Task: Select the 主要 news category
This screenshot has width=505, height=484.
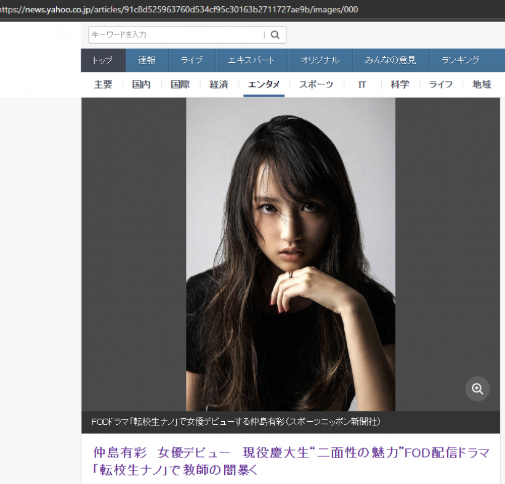Action: pos(103,84)
